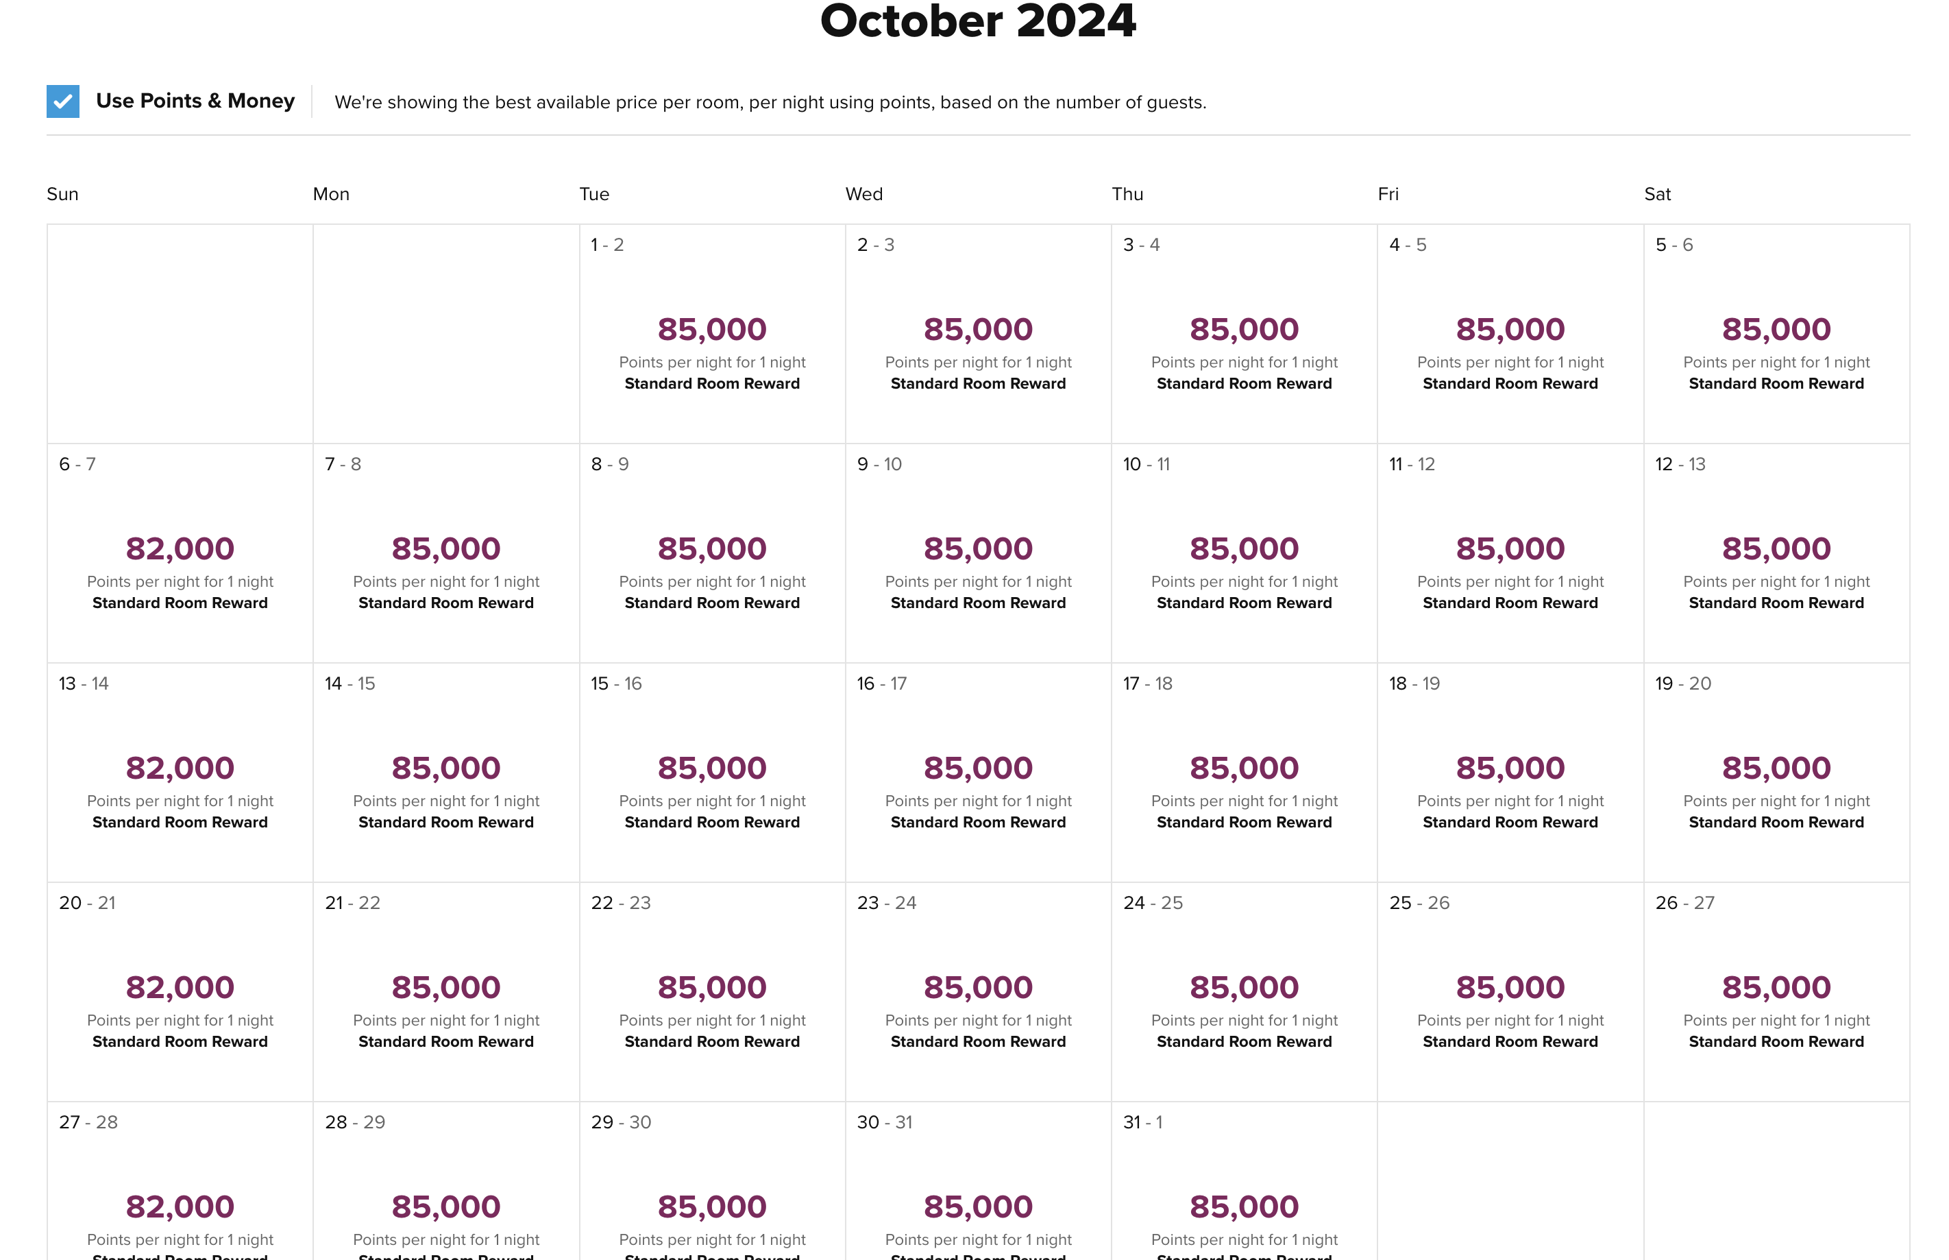Choose the 4 - 5 Friday night

[1510, 334]
